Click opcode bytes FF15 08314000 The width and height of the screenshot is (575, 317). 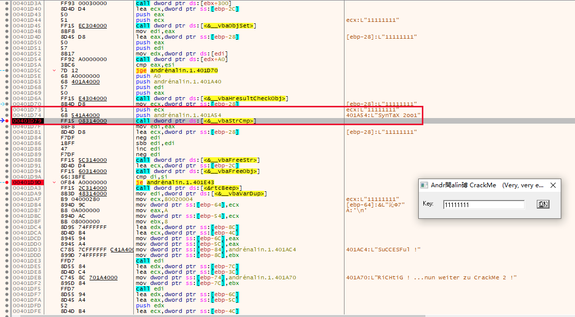point(83,121)
